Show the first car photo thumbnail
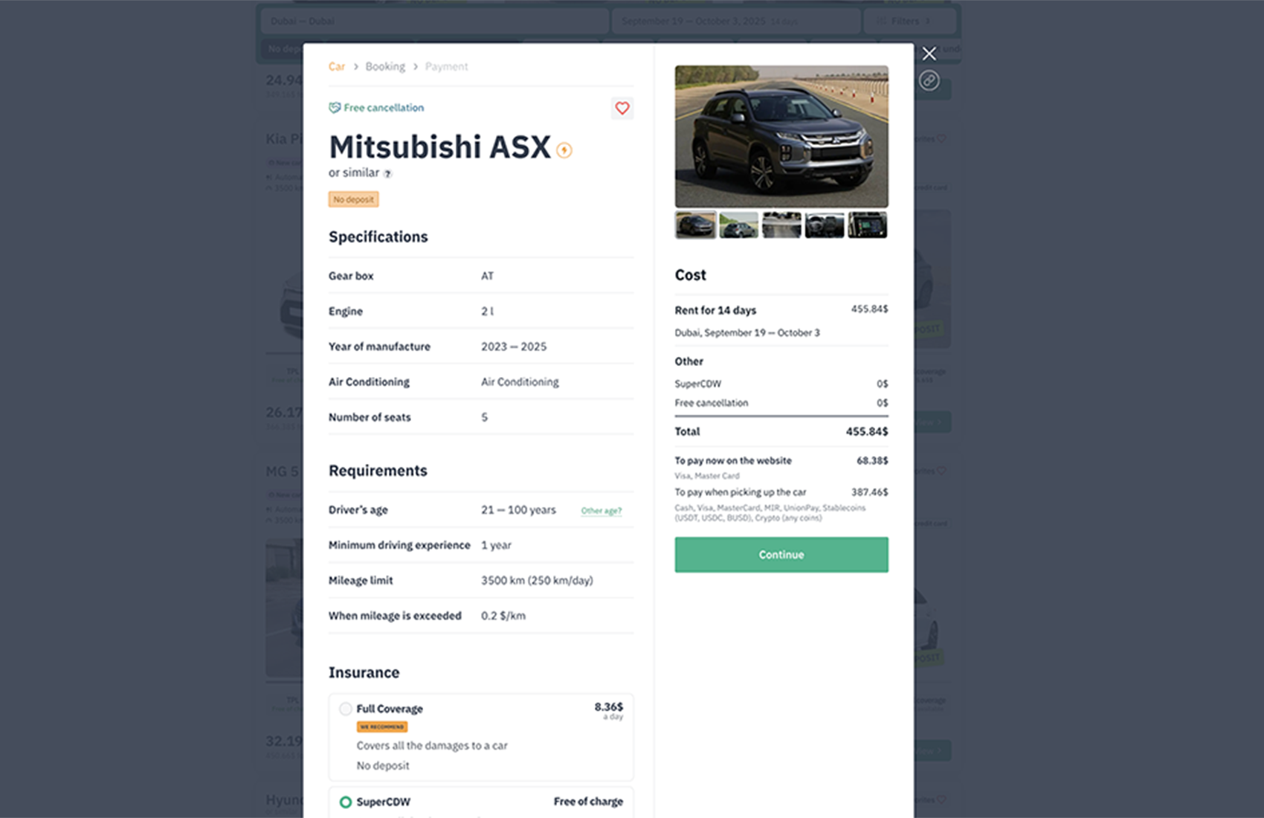The height and width of the screenshot is (818, 1264). 695,225
